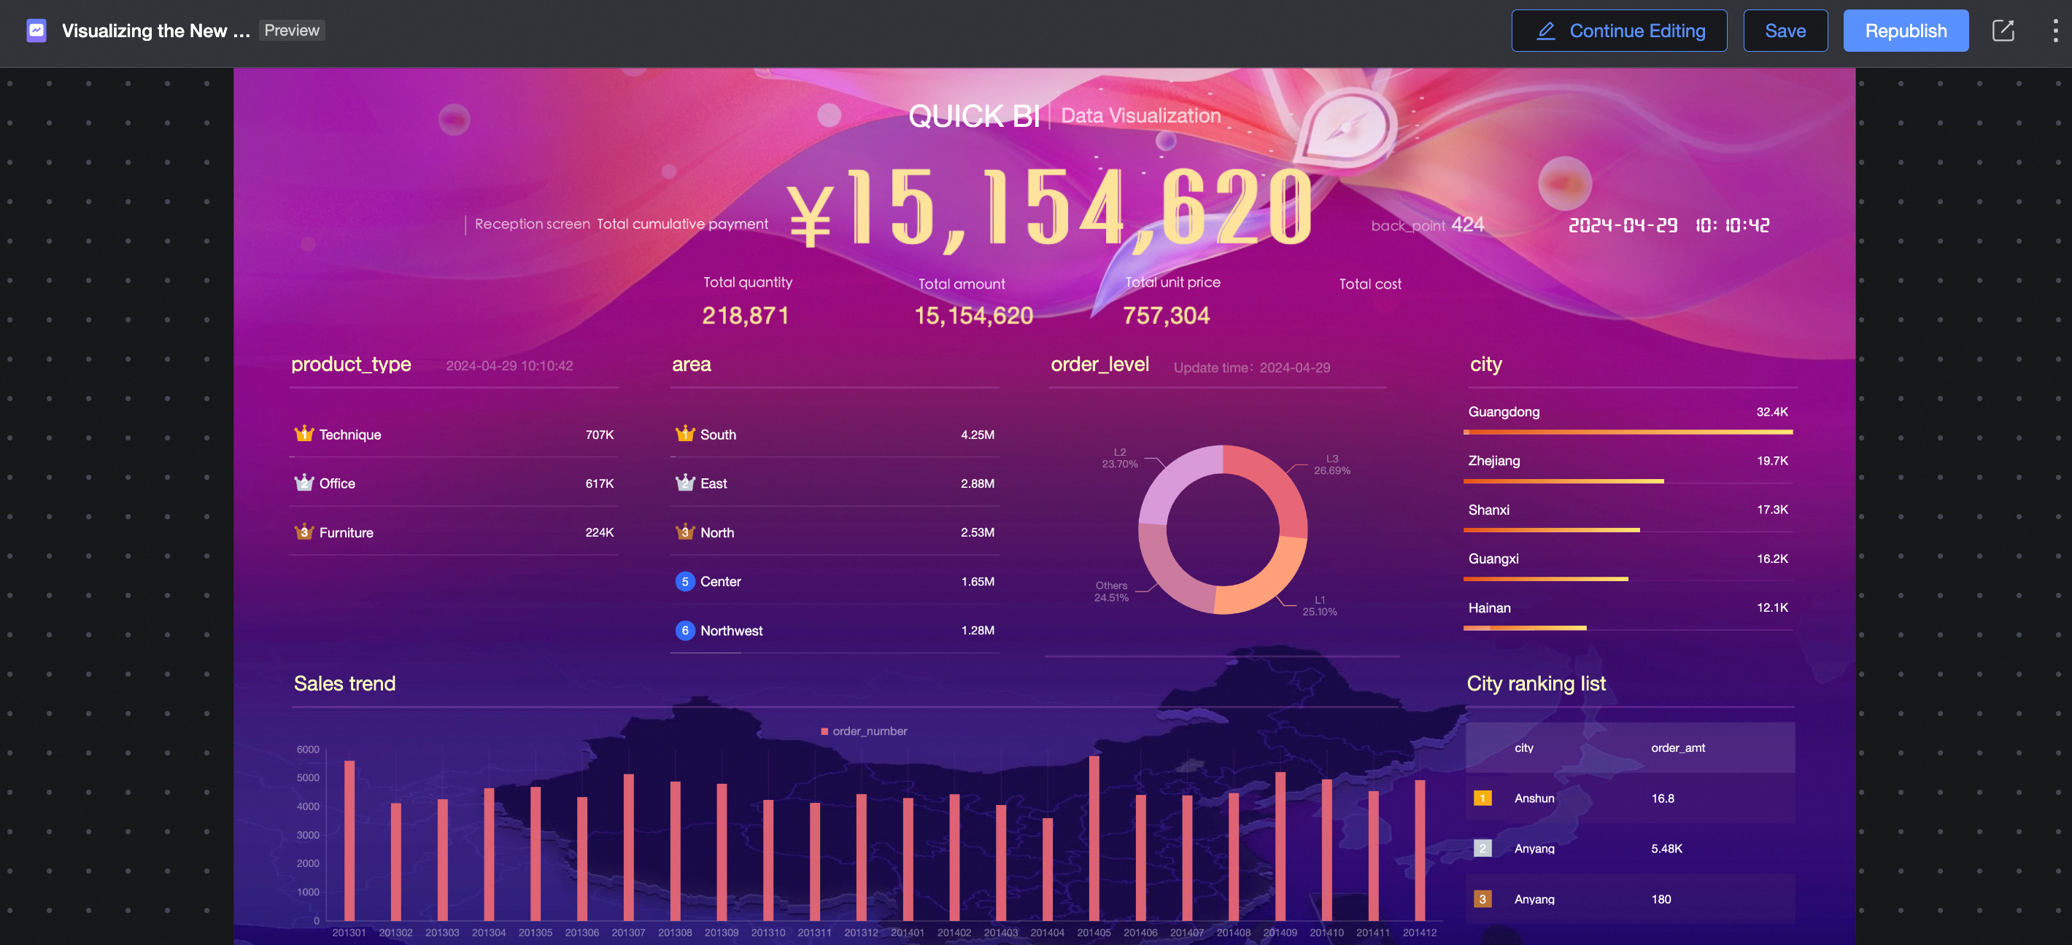Click rank 1 badge beside Anshun
The image size is (2072, 945).
1482,798
